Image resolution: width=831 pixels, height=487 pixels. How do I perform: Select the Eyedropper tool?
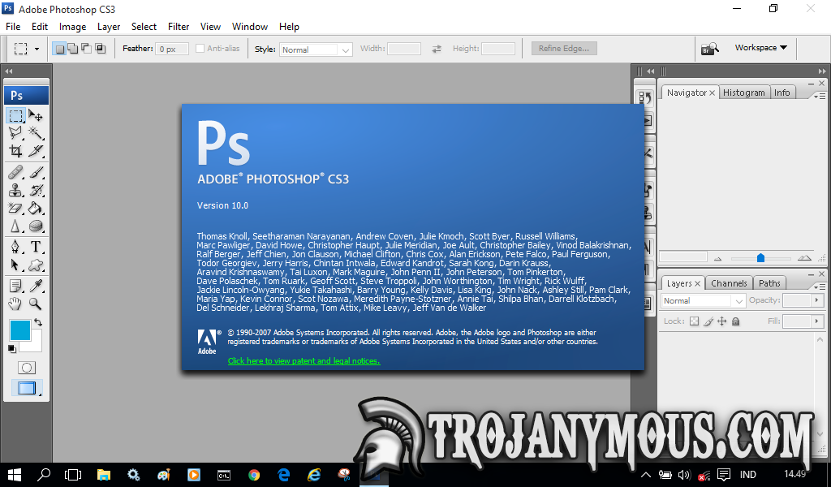pyautogui.click(x=37, y=286)
